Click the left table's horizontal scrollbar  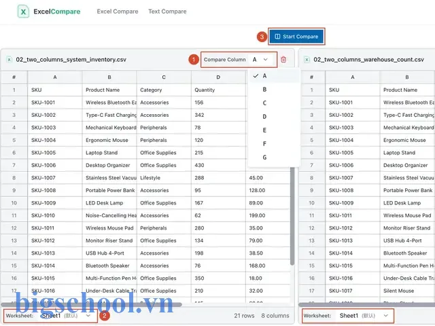tap(92, 305)
